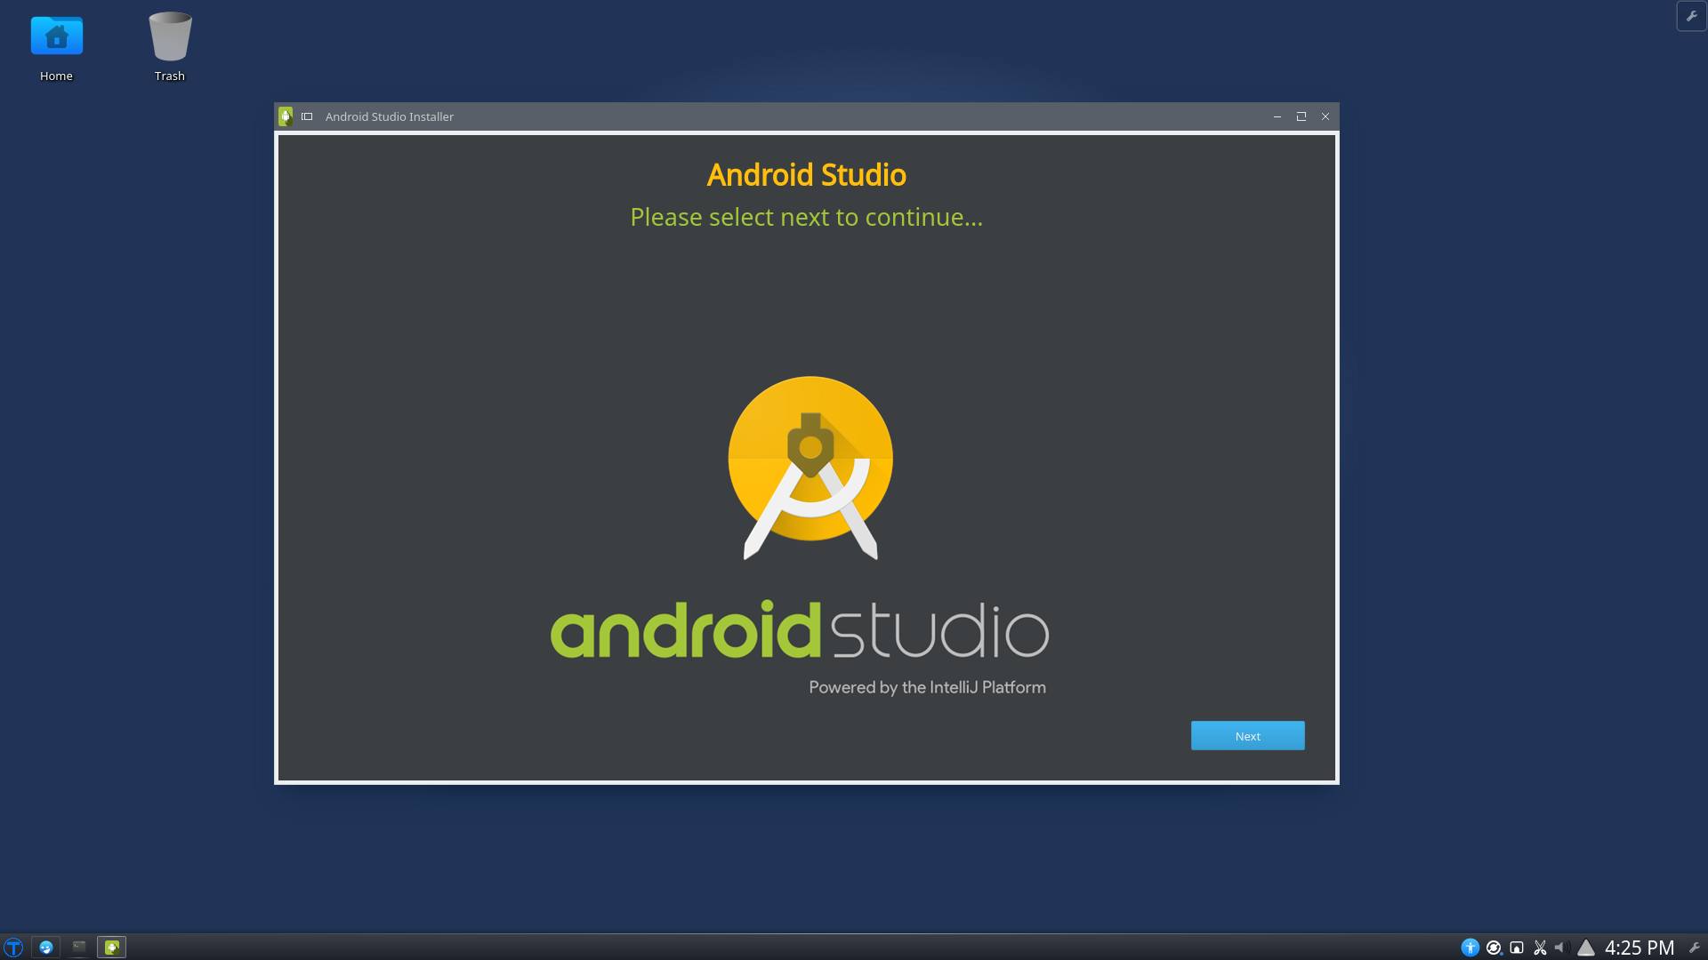Open the application launcher menu in the taskbar

pos(13,948)
